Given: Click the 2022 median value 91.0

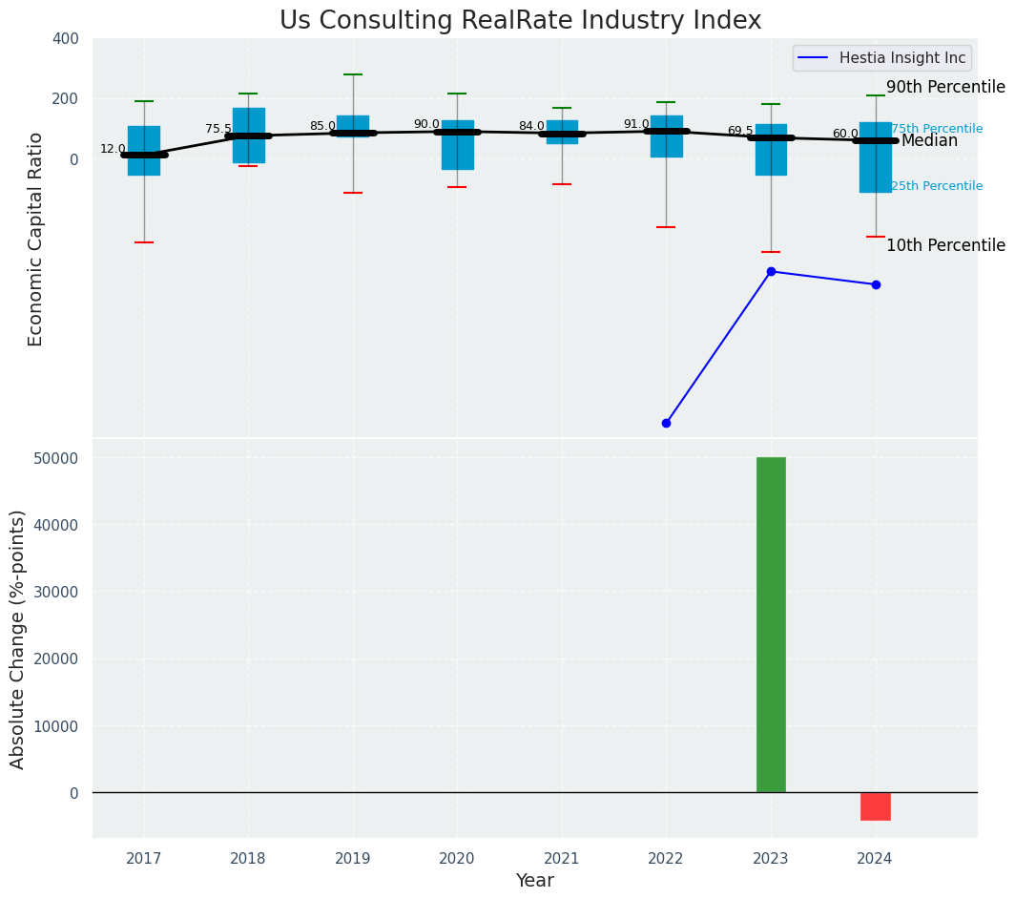Looking at the screenshot, I should (636, 124).
